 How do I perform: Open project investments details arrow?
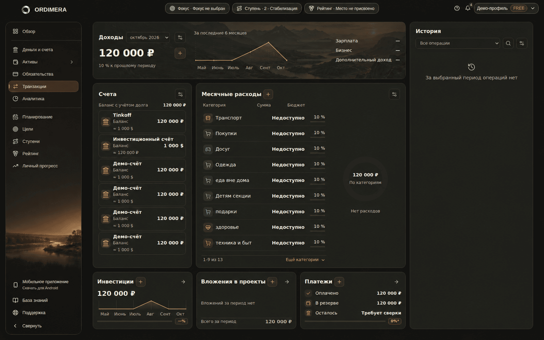click(x=287, y=282)
